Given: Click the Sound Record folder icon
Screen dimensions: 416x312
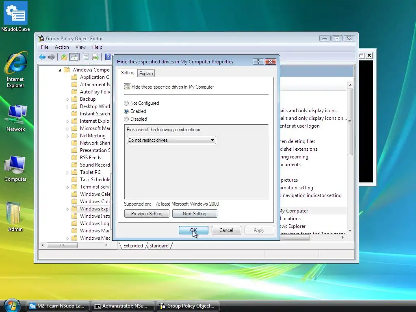Looking at the screenshot, I should click(75, 165).
